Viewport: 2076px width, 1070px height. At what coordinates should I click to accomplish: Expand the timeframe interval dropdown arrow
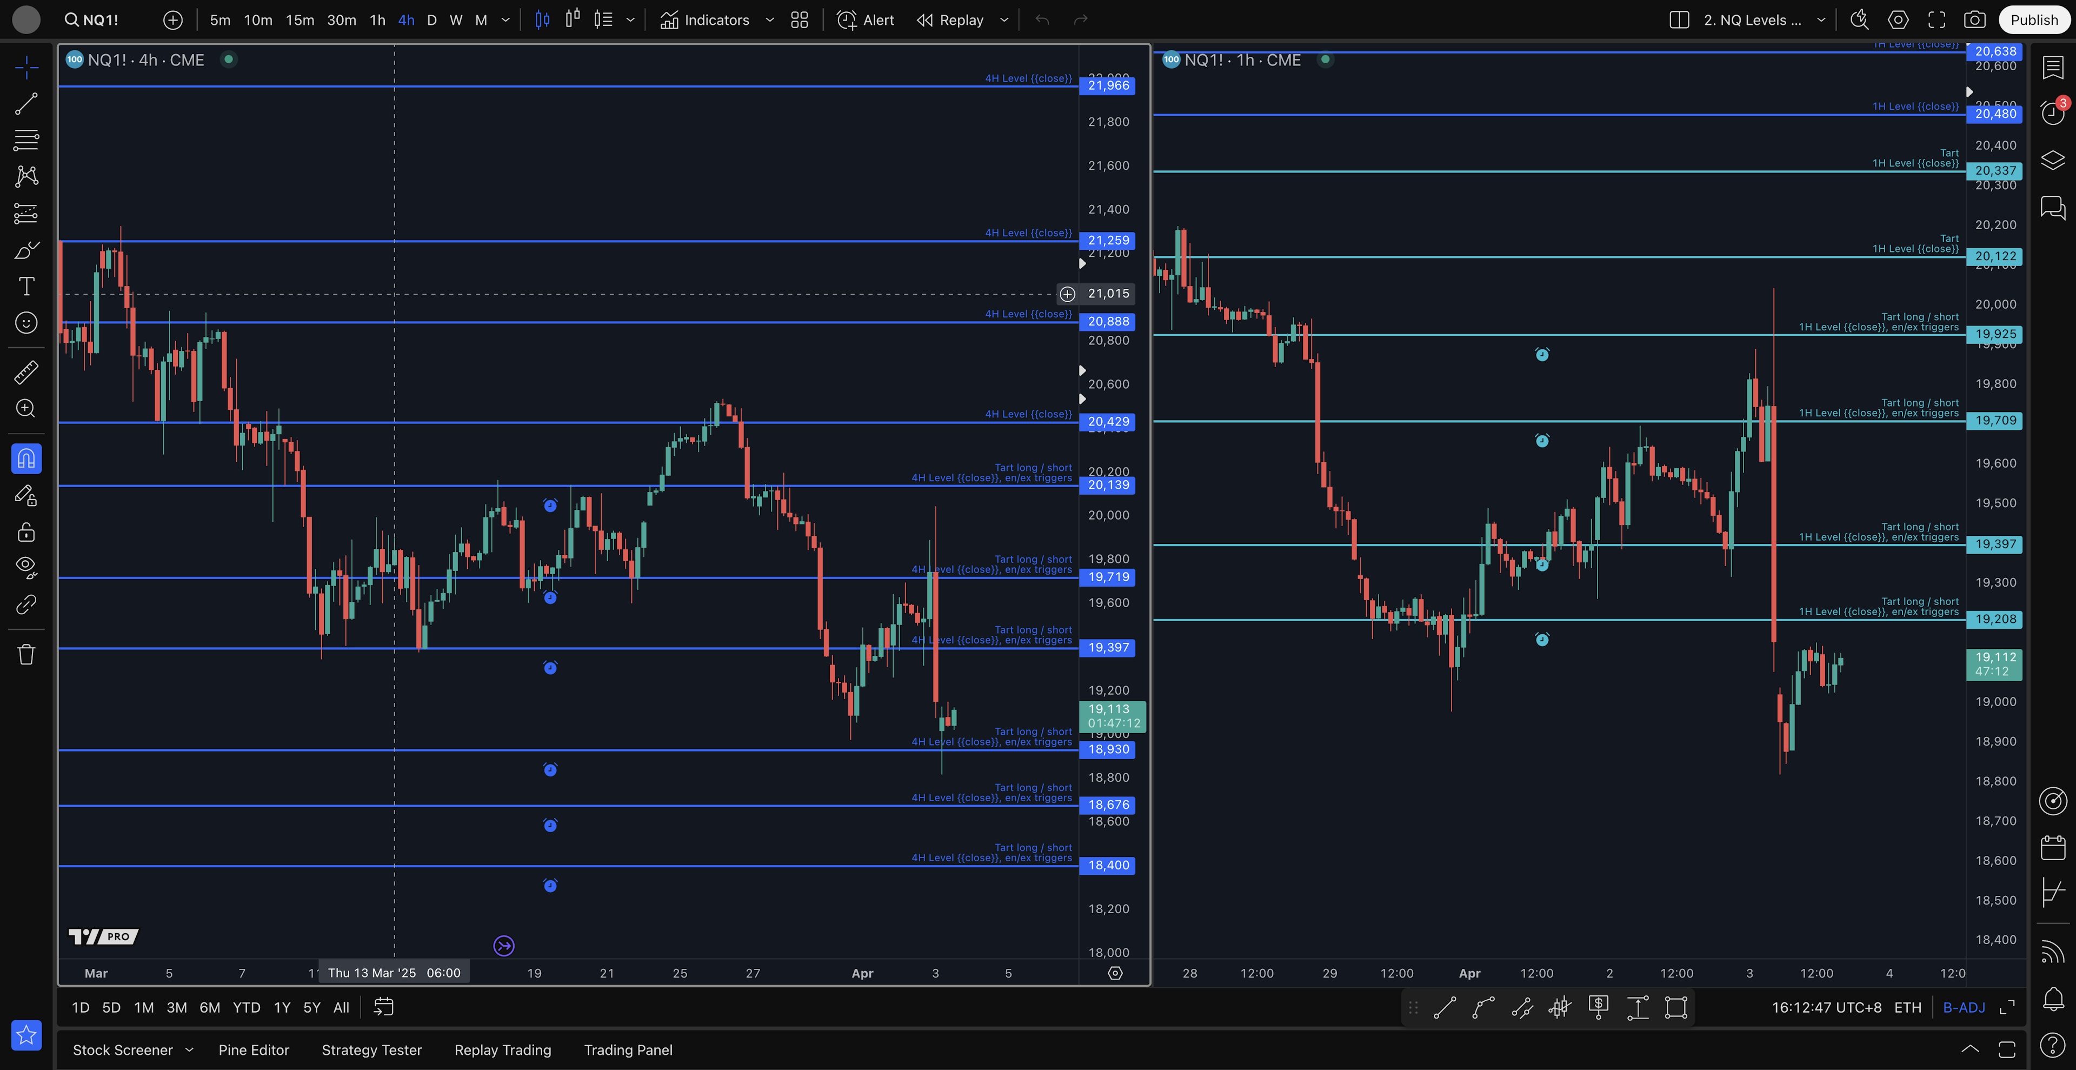tap(505, 20)
